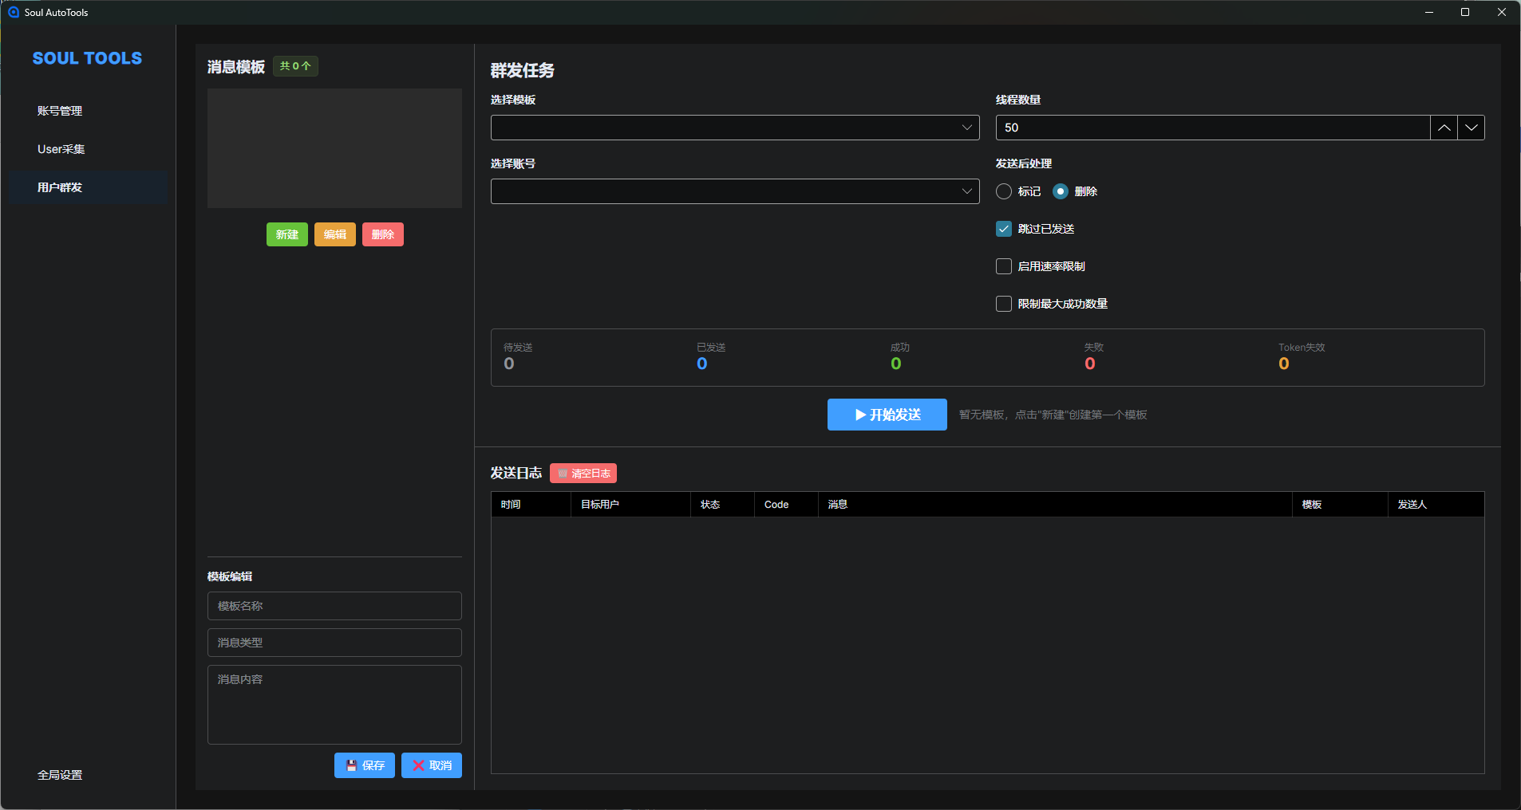Click the 清空日志 trash button
The width and height of the screenshot is (1521, 810).
(x=583, y=474)
